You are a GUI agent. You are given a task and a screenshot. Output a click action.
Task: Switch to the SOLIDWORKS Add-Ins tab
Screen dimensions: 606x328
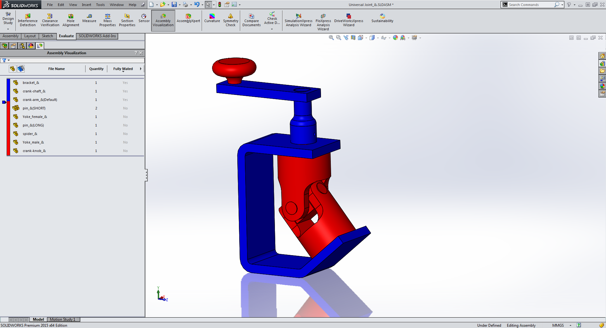coord(97,36)
